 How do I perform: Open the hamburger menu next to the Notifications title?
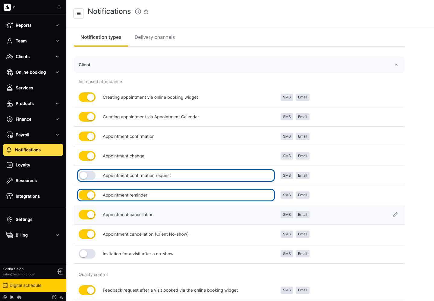tap(79, 14)
